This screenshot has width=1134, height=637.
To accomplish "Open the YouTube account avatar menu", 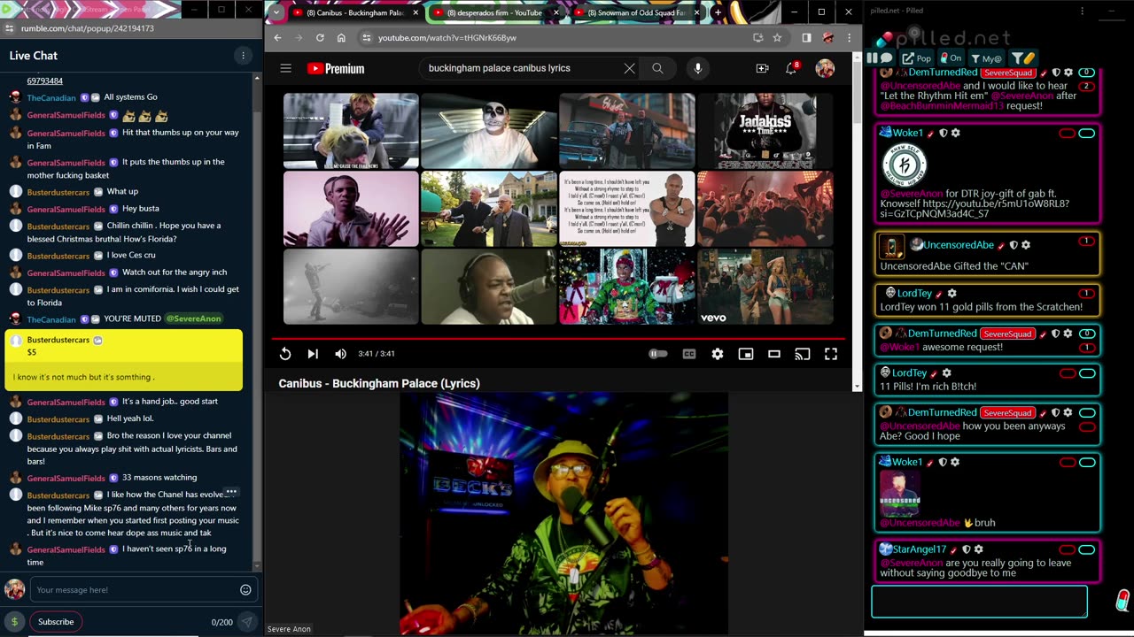I will coord(825,68).
